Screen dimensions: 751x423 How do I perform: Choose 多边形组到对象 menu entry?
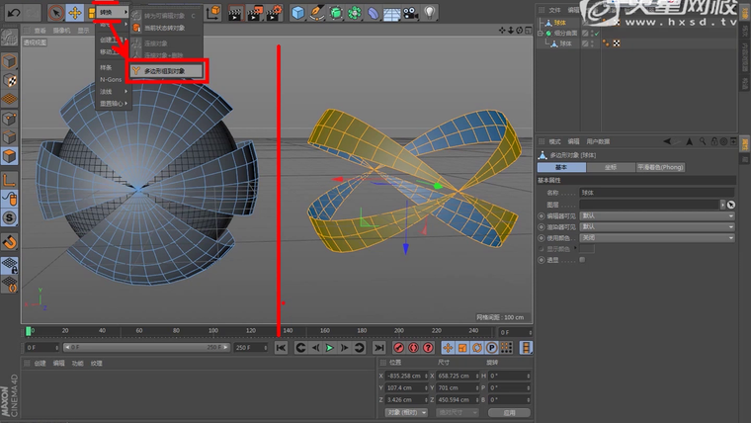[x=166, y=71]
